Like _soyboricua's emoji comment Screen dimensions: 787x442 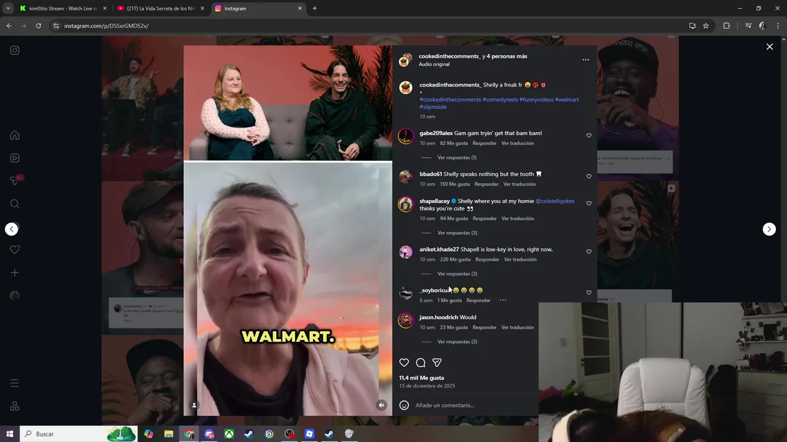pos(588,292)
